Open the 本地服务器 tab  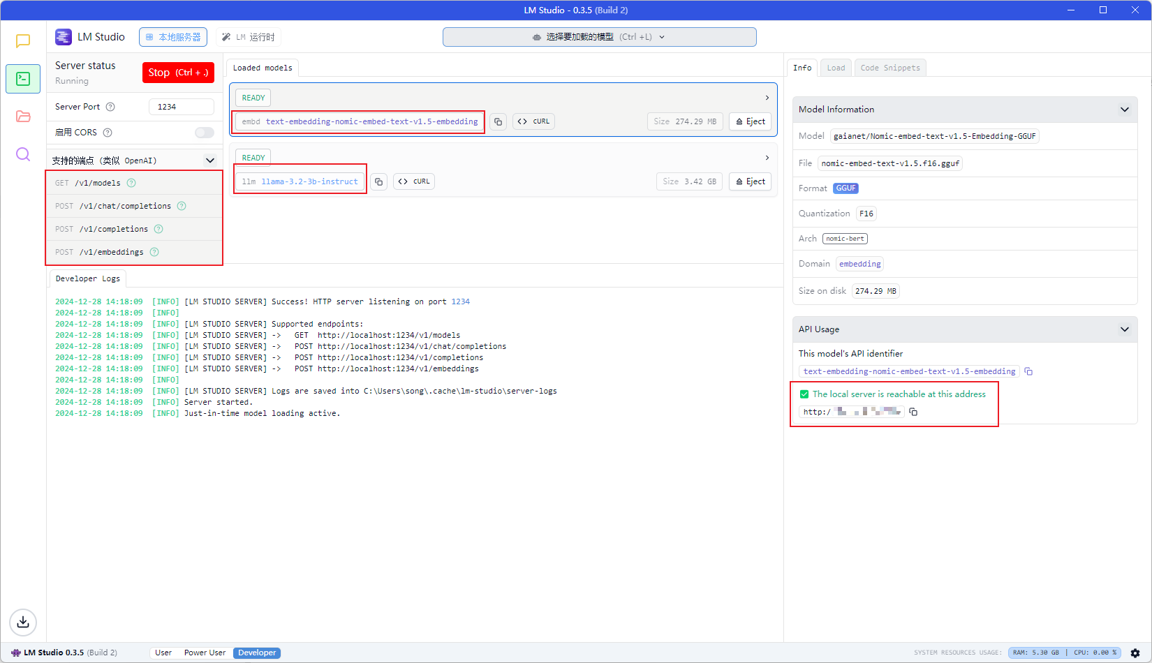(x=173, y=37)
